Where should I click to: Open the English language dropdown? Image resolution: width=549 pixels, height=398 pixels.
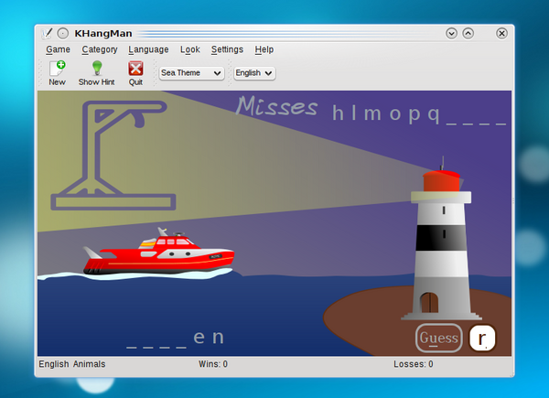pyautogui.click(x=253, y=72)
